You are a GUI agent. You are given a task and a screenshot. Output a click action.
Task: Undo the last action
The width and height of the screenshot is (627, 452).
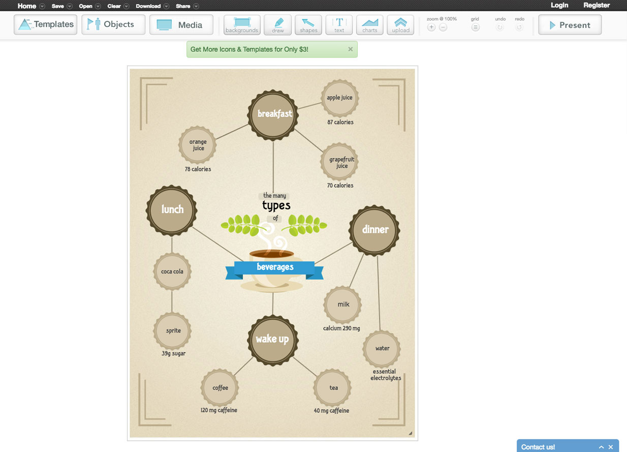click(500, 27)
